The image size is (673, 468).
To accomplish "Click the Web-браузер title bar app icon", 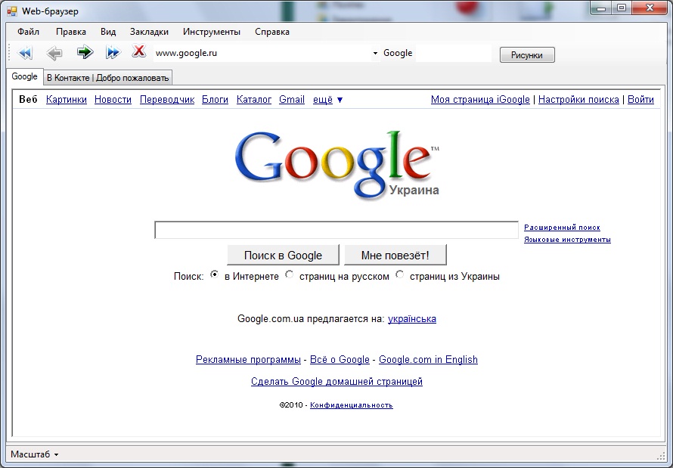I will [12, 11].
